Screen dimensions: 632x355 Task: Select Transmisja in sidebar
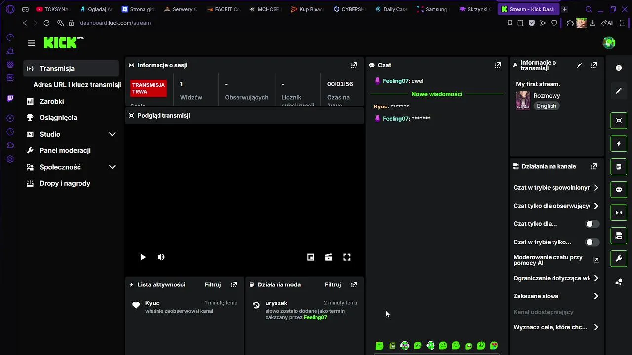click(72, 69)
